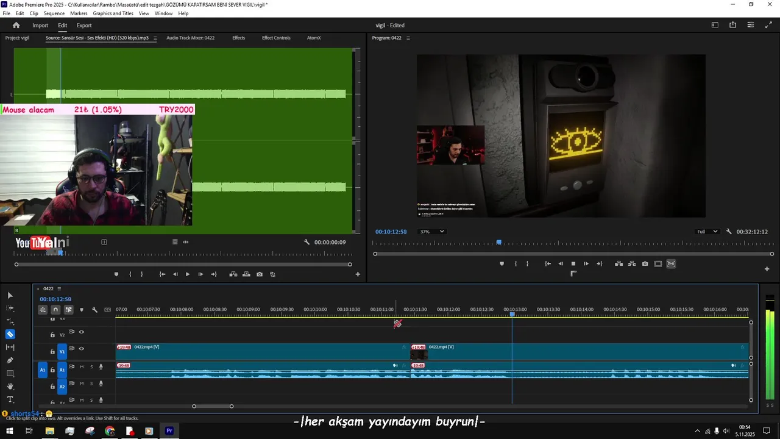The width and height of the screenshot is (780, 439).
Task: Open Source monitor settings wrench
Action: click(x=307, y=242)
